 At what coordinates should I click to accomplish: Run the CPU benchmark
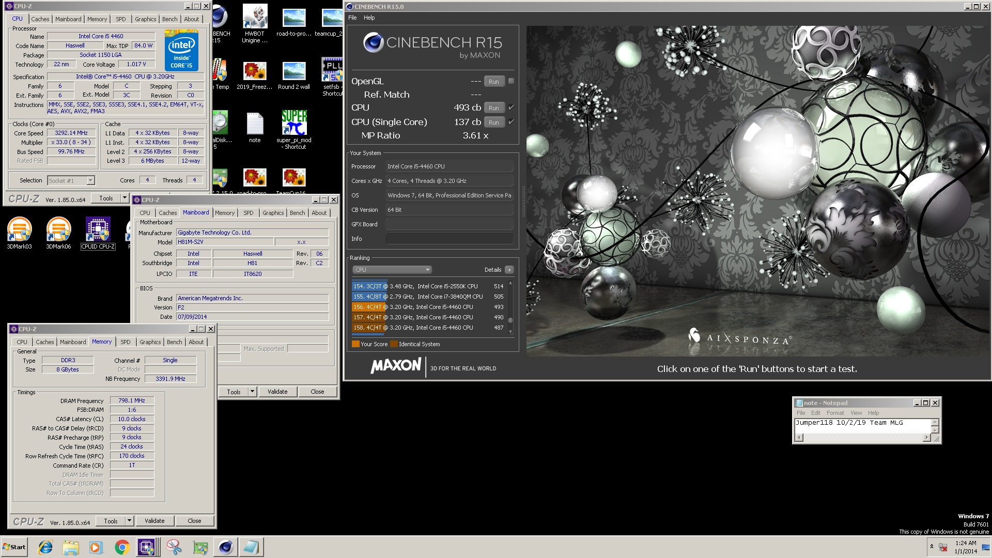[x=494, y=108]
